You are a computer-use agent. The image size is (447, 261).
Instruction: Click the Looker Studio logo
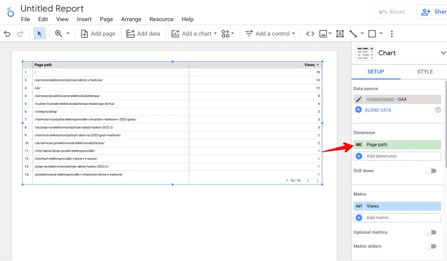(10, 12)
